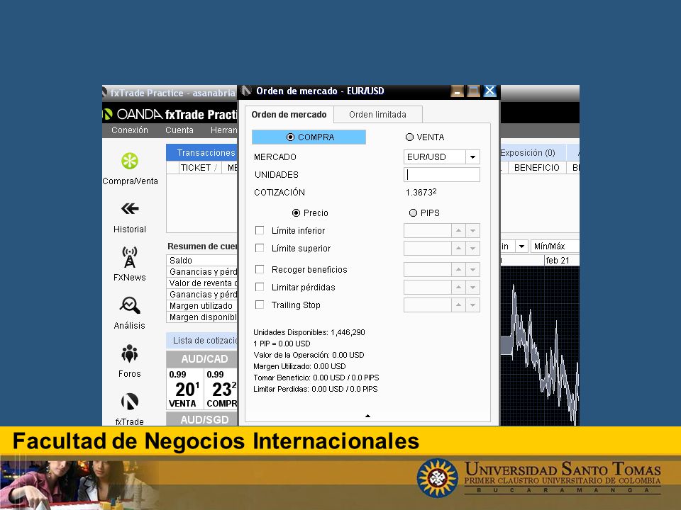Decrease the Recoger beneficios value

point(472,270)
